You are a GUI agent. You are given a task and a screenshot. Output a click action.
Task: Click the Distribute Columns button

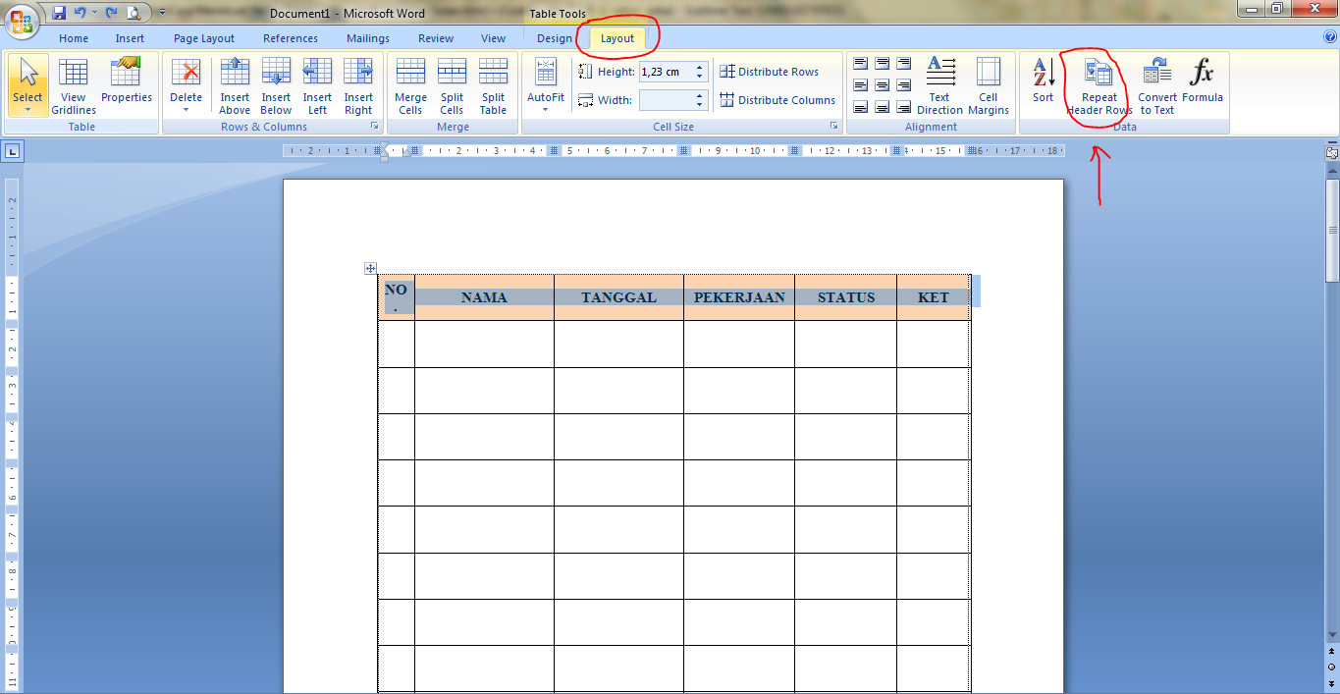(777, 99)
